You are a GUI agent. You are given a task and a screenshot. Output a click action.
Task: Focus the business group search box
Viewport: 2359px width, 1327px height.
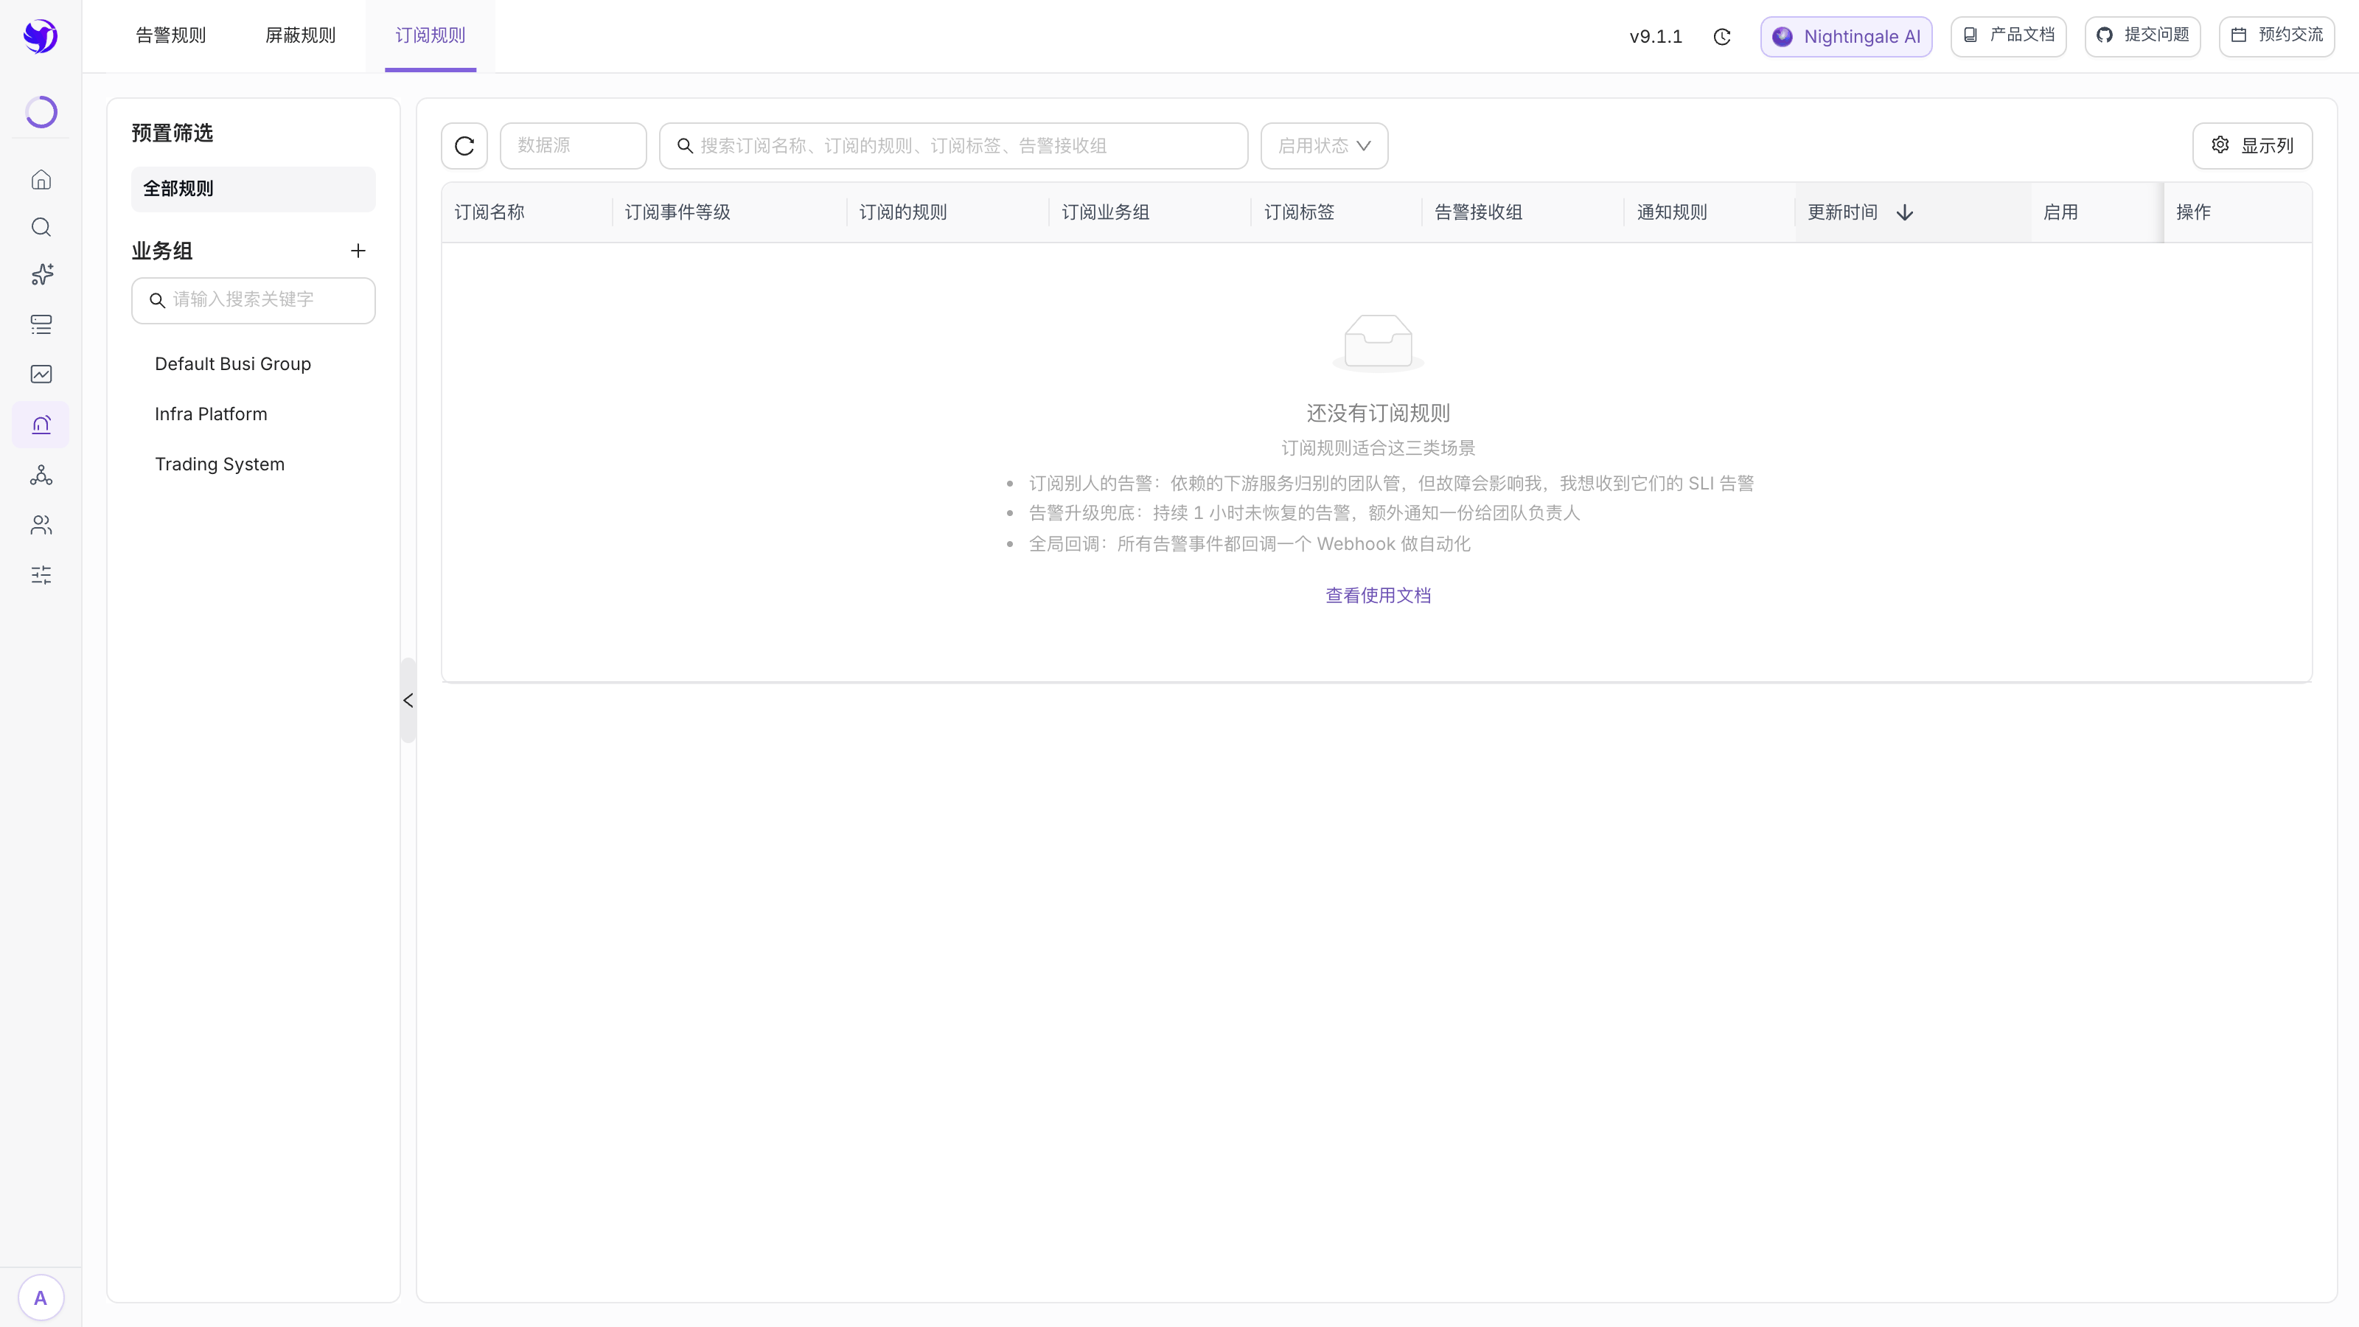coord(254,300)
